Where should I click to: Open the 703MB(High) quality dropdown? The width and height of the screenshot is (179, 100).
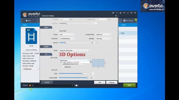point(31,69)
